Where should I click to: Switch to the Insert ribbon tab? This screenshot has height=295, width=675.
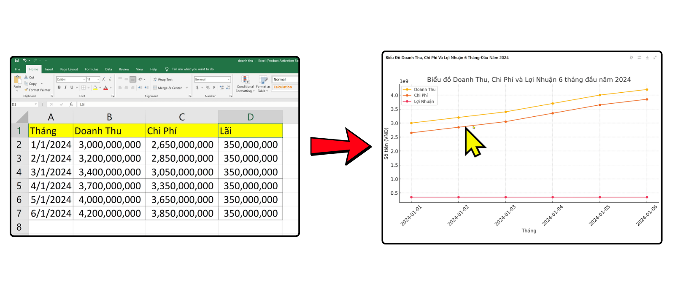(49, 69)
